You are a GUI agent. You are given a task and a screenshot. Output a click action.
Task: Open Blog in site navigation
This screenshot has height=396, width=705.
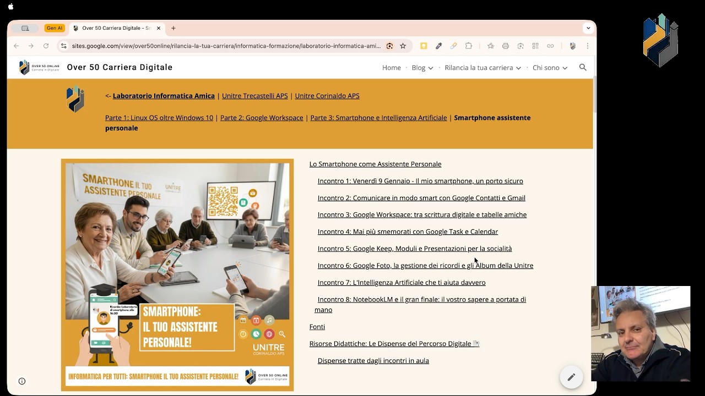pyautogui.click(x=418, y=68)
